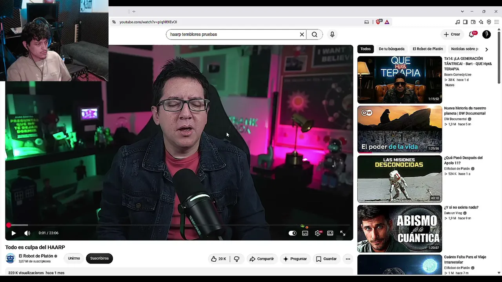Click the Brave Shields icon
This screenshot has width=502, height=282.
pyautogui.click(x=378, y=22)
